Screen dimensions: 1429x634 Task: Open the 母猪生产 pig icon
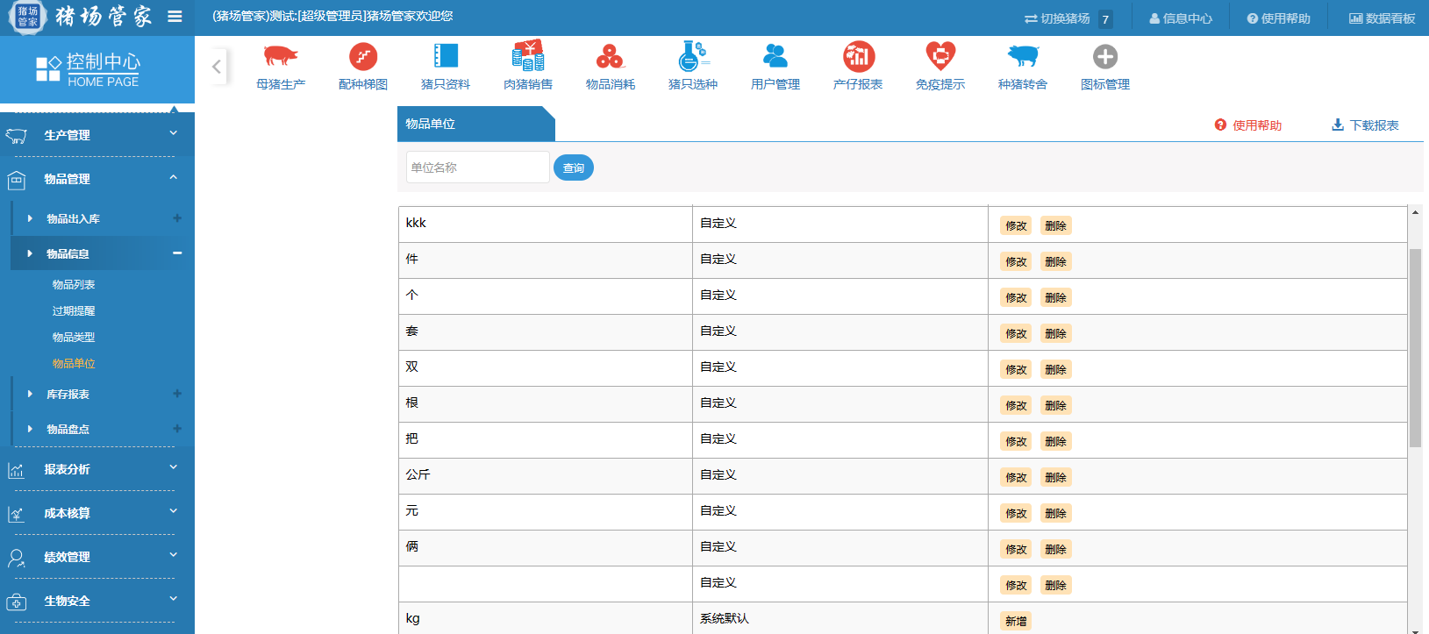[x=281, y=57]
